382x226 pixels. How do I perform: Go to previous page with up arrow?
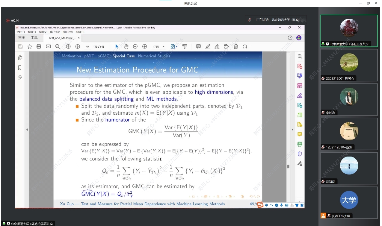68,46
